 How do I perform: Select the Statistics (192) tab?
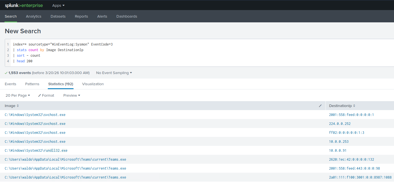pyautogui.click(x=60, y=84)
